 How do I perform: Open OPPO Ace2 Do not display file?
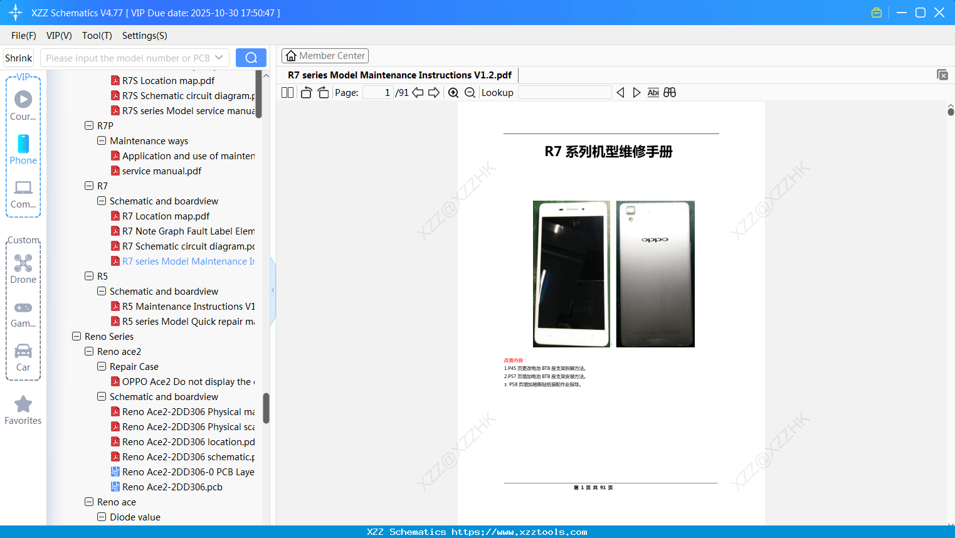click(x=182, y=381)
